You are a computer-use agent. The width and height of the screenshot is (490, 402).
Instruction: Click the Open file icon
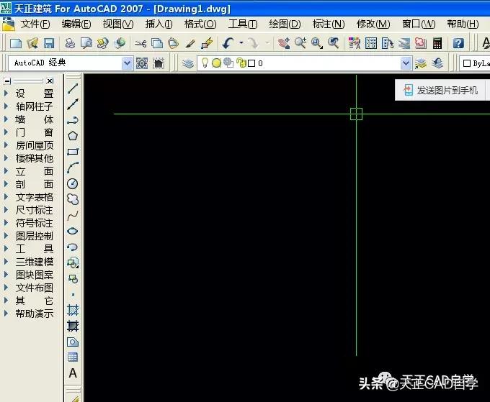pyautogui.click(x=32, y=43)
